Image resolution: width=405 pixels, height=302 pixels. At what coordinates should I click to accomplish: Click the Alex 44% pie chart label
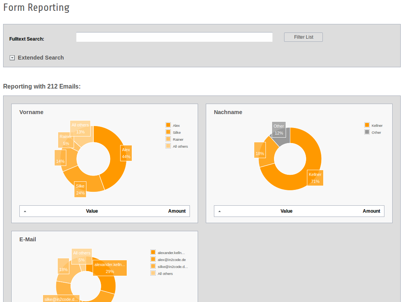pos(126,153)
